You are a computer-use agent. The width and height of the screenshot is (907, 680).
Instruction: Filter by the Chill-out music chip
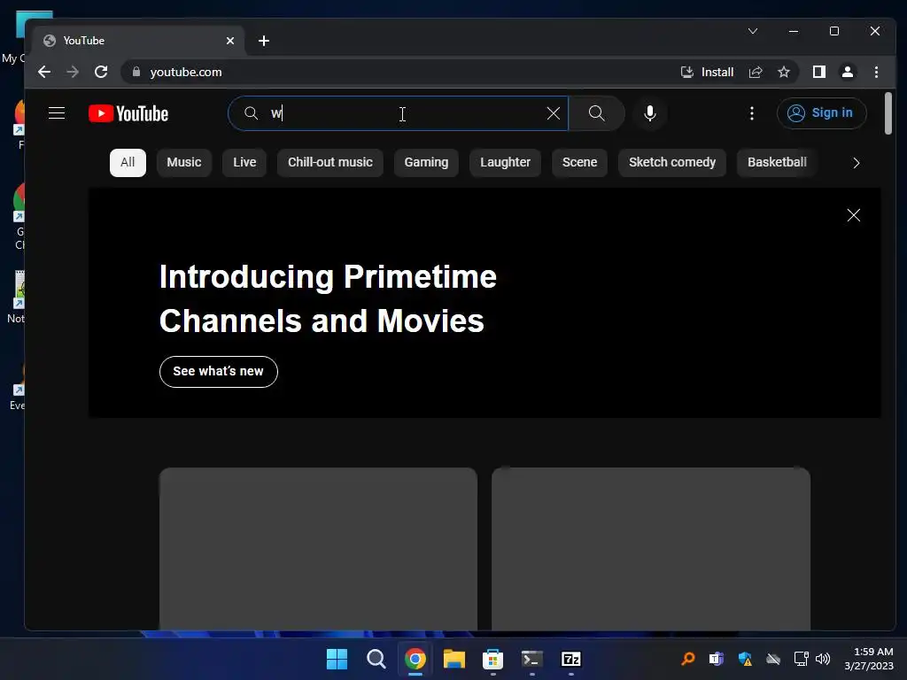tap(330, 163)
